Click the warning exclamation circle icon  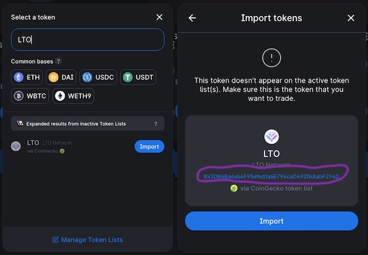tap(272, 58)
